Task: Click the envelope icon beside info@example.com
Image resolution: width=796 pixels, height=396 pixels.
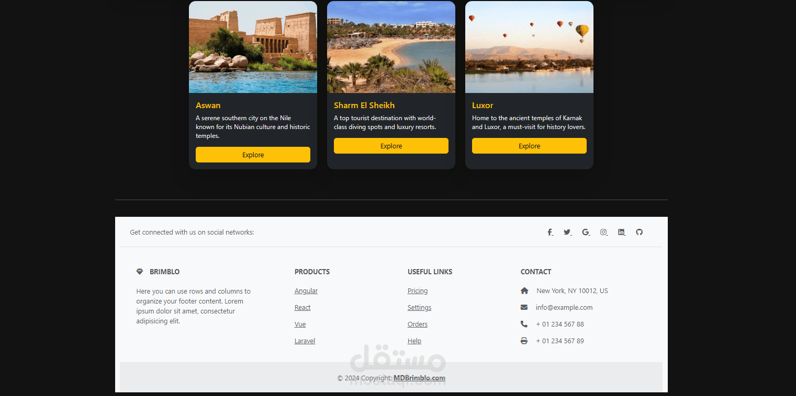Action: click(x=524, y=307)
